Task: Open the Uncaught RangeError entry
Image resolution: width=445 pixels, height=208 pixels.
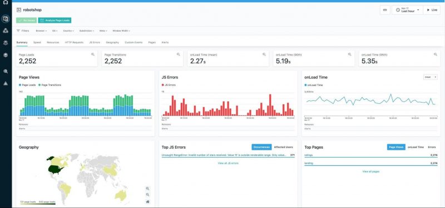Action: click(228, 155)
